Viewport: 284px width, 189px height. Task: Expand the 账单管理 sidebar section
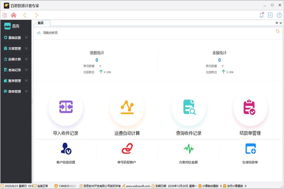(x=16, y=81)
